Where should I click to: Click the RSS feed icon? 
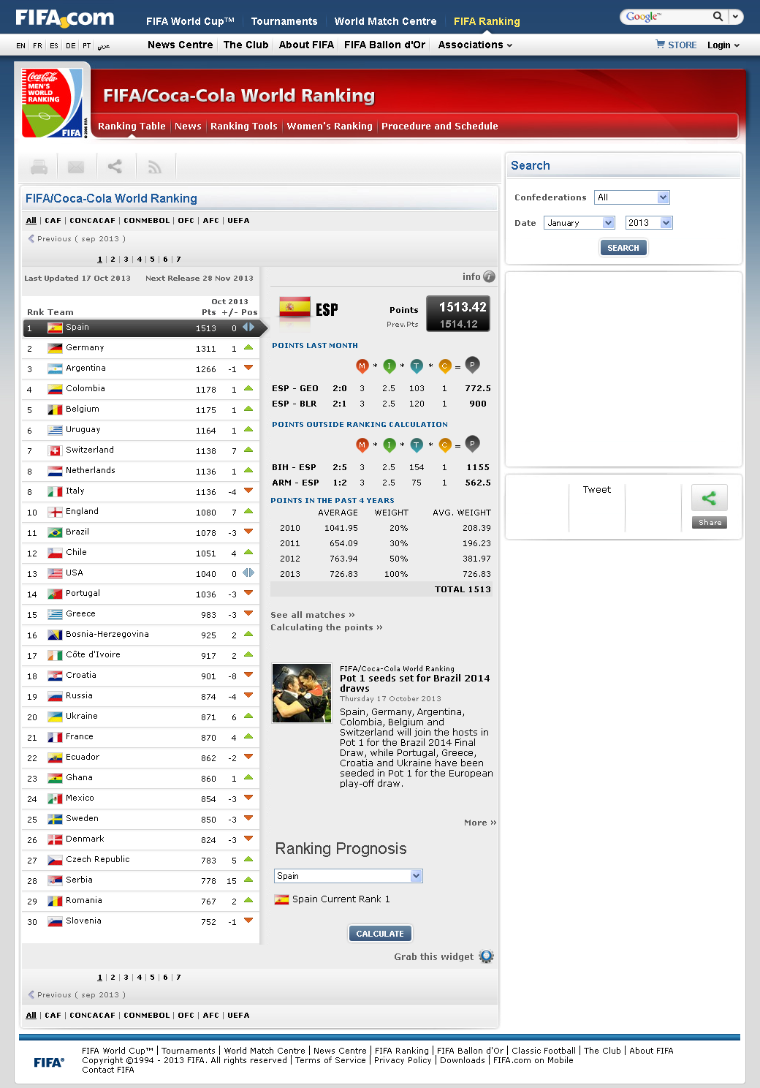(x=155, y=167)
